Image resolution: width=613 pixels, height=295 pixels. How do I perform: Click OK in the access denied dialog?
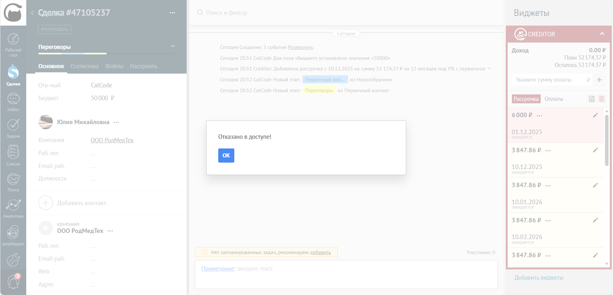[226, 156]
